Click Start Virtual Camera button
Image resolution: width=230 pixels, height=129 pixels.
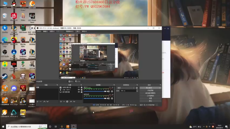pos(150,93)
